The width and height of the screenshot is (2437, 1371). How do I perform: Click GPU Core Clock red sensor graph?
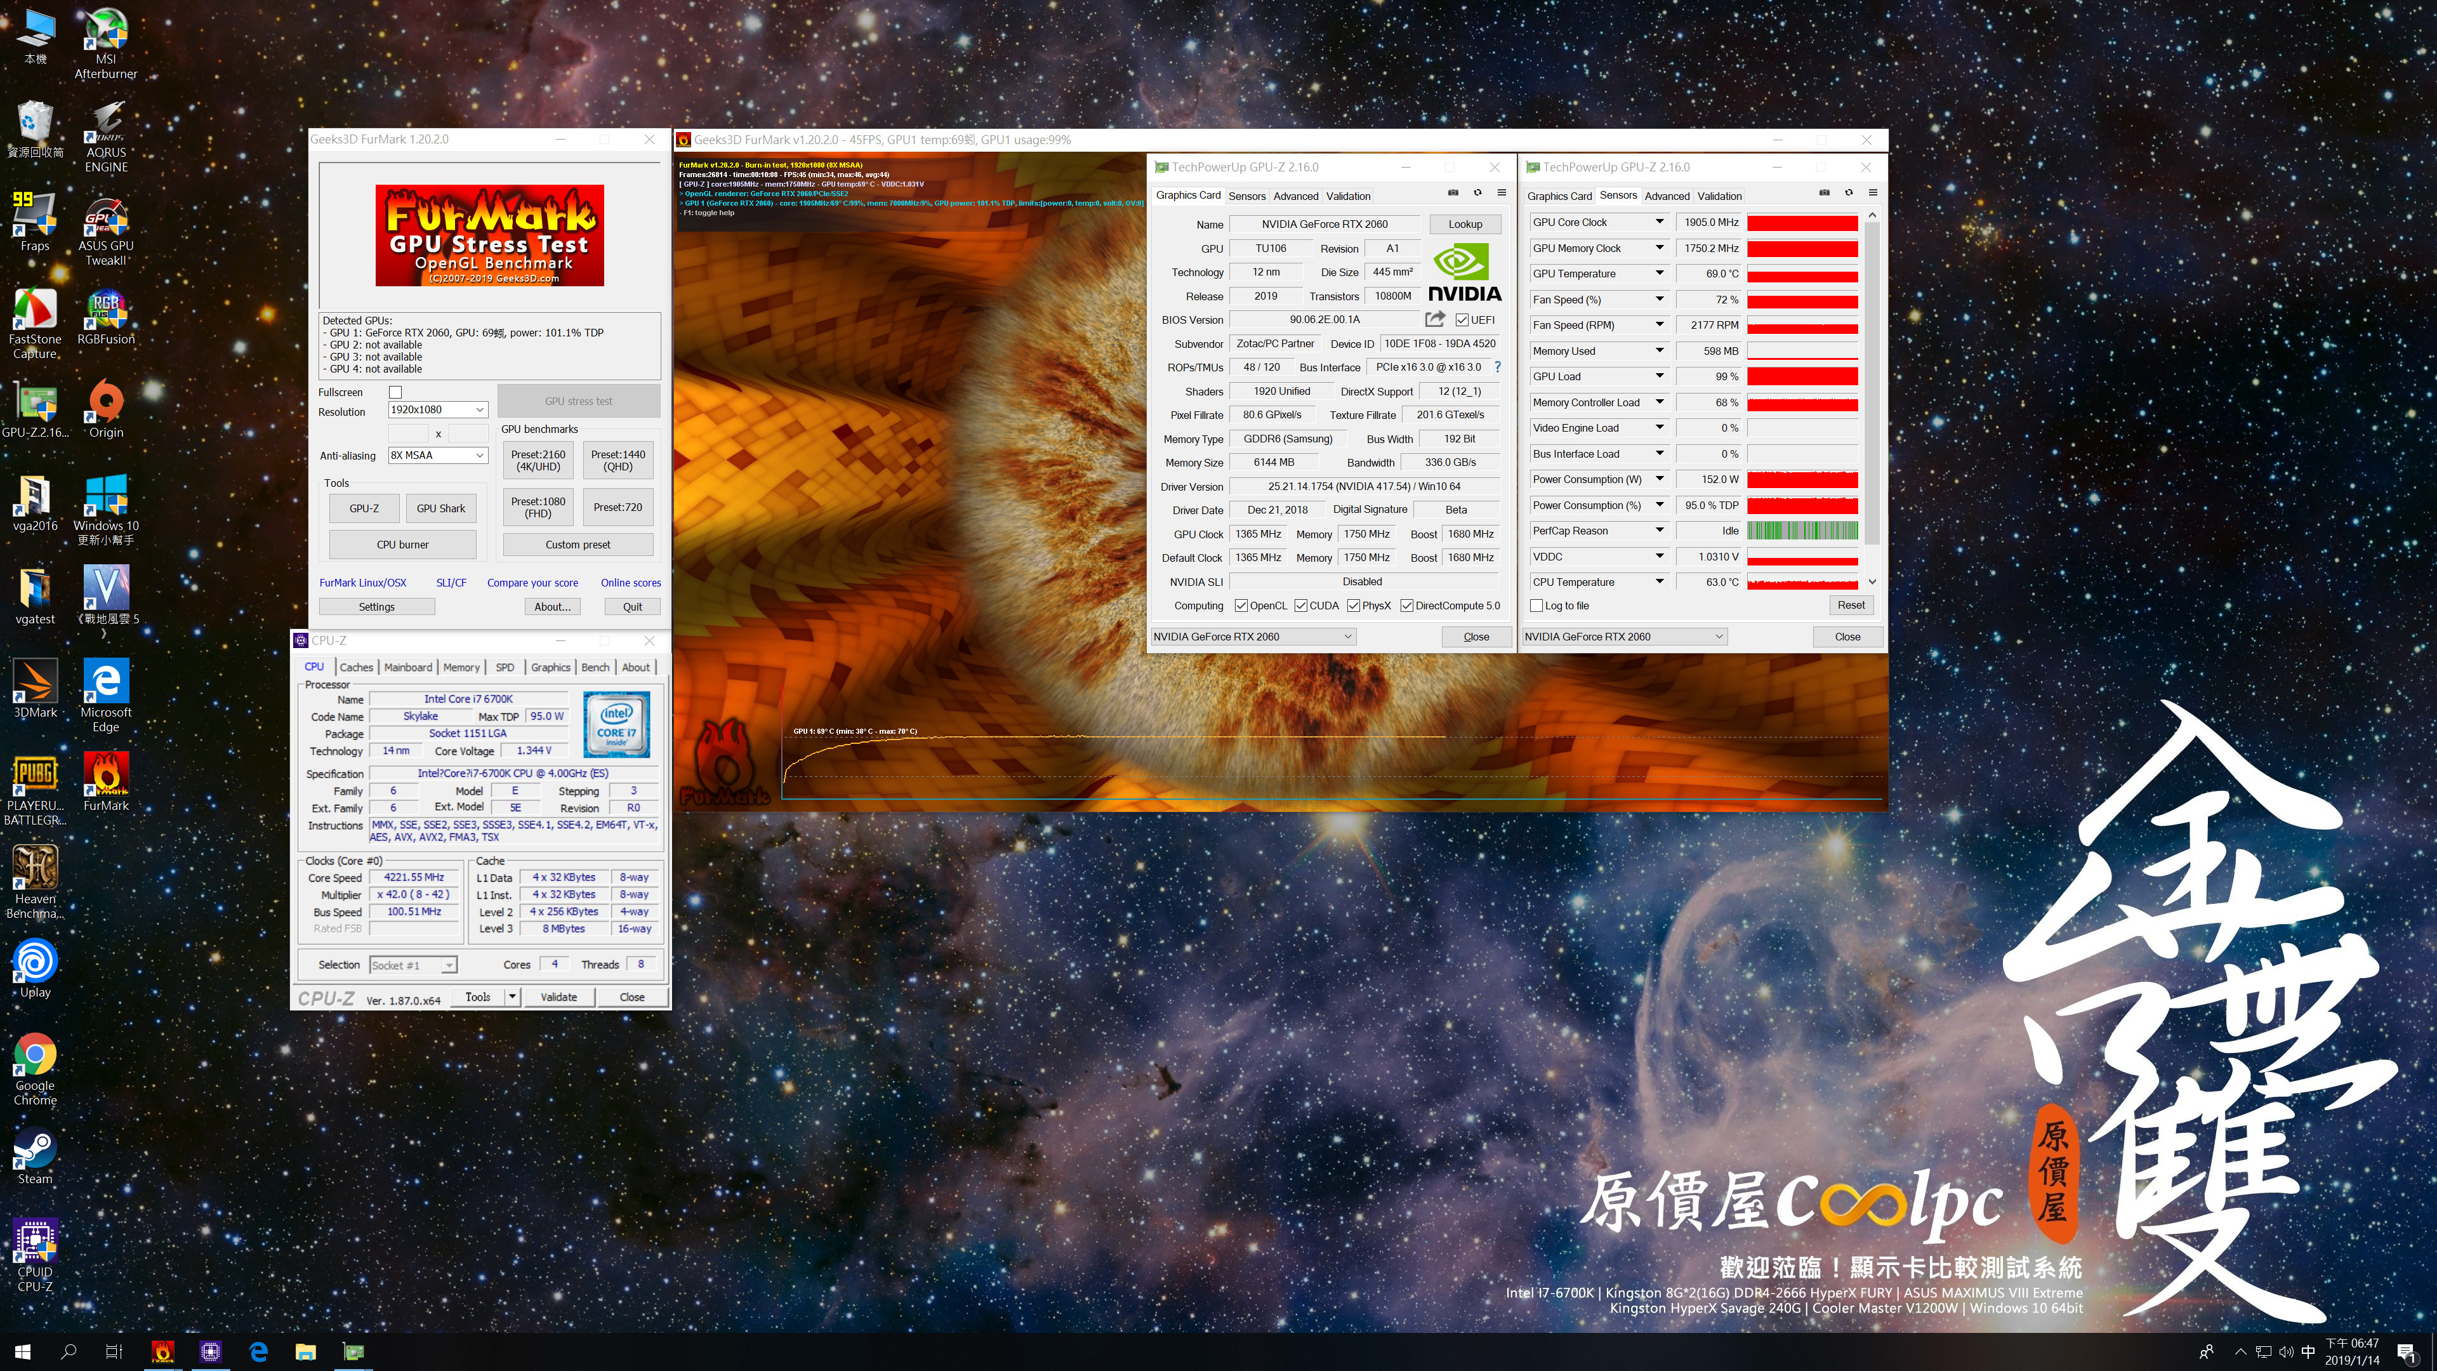[x=1802, y=222]
